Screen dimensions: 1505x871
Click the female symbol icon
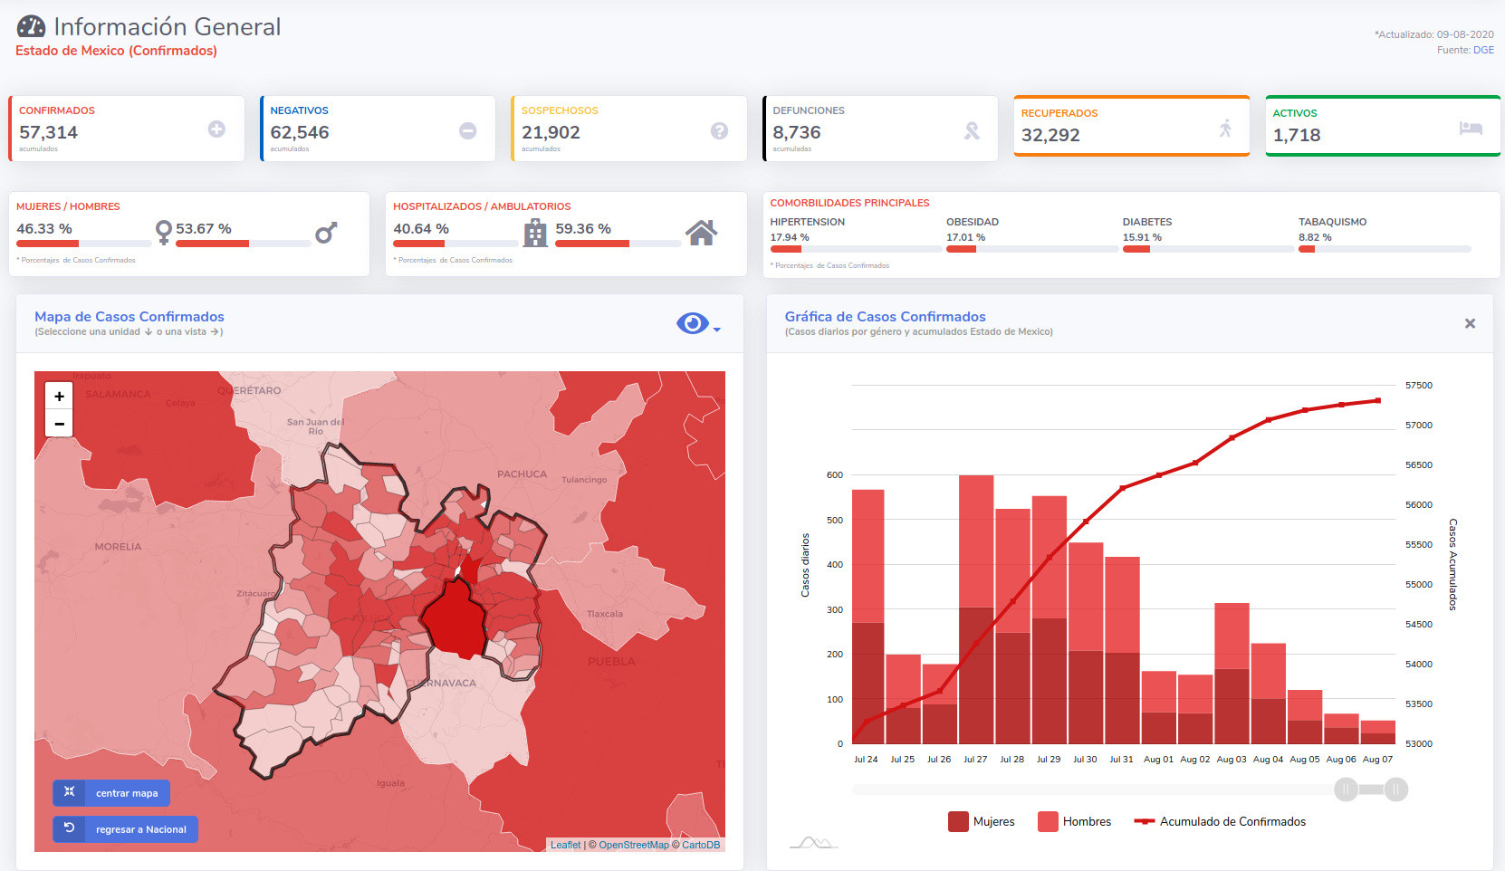163,233
